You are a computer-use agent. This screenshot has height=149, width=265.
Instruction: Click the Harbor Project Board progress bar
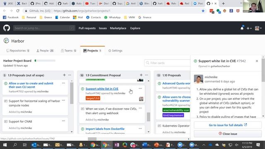click(x=45, y=60)
